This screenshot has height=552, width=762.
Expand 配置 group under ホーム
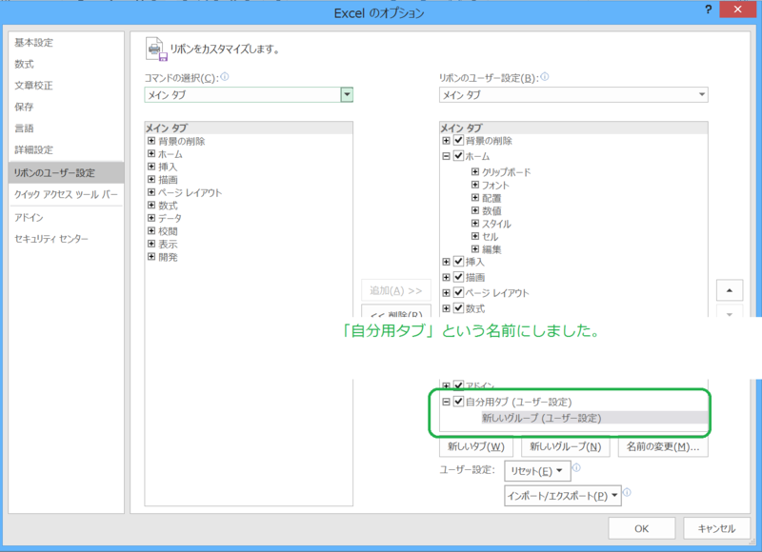[475, 198]
